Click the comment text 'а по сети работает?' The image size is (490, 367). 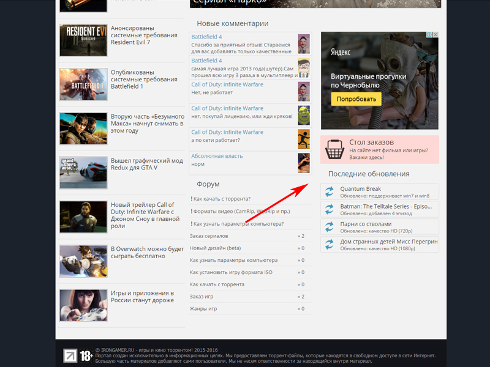click(x=216, y=140)
